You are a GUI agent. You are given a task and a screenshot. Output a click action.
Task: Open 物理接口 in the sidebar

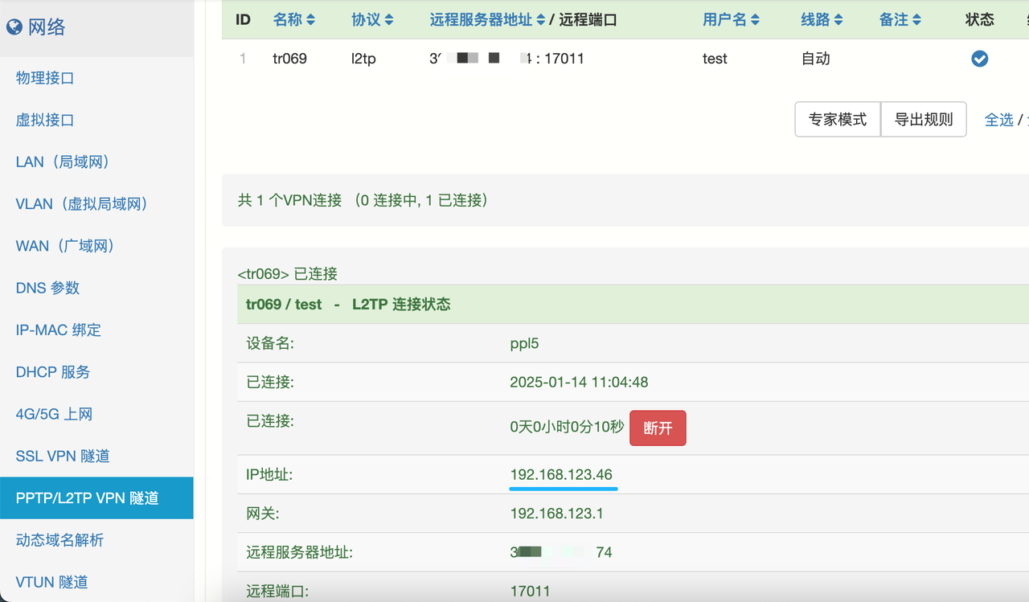coord(45,78)
